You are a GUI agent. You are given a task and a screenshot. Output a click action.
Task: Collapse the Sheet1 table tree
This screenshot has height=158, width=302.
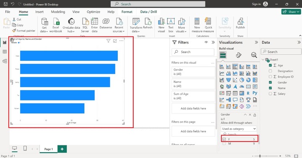coord(263,60)
